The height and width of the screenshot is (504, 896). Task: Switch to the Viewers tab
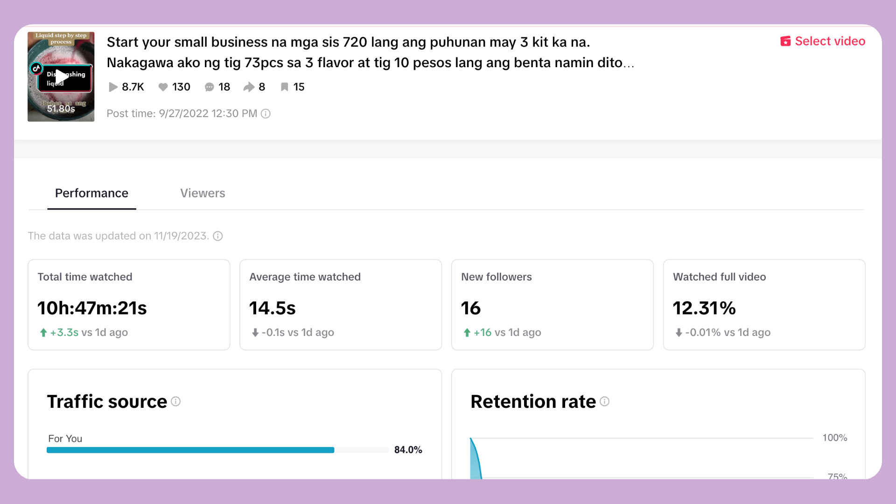203,193
